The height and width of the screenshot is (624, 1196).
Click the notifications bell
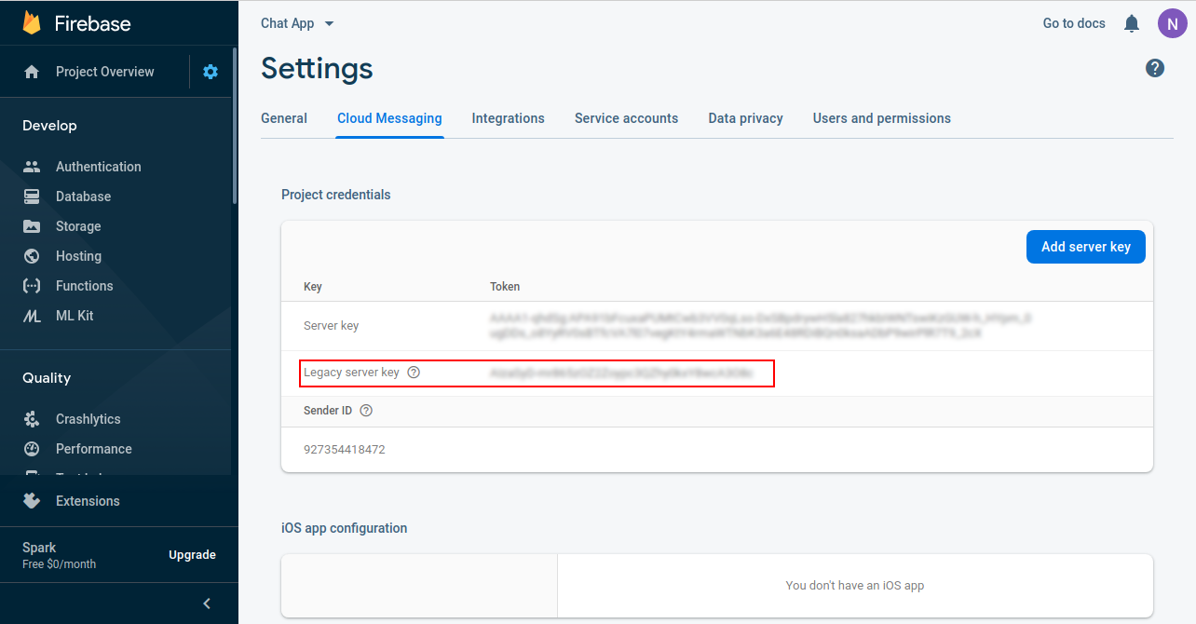(1131, 22)
